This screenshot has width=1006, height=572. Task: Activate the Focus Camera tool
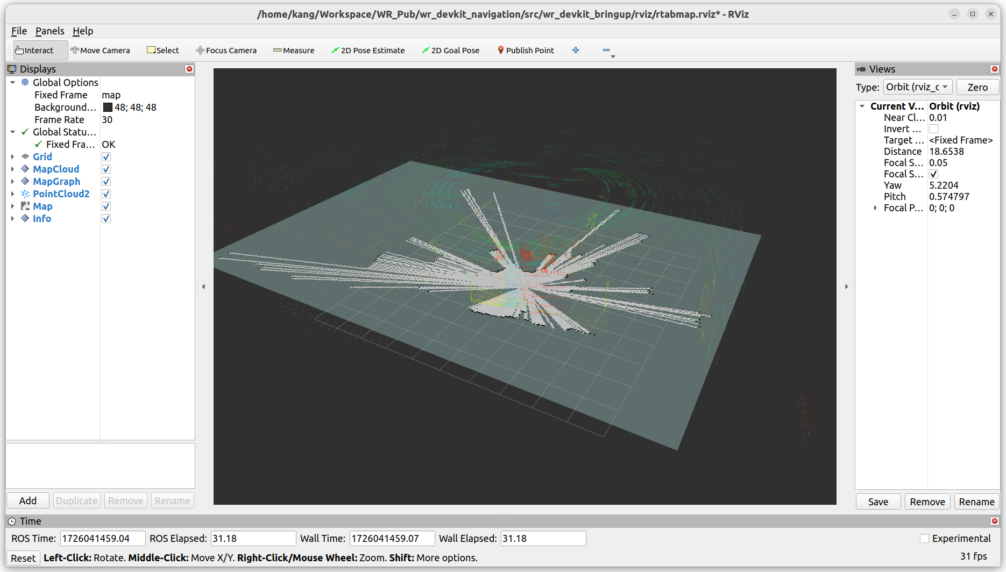pos(226,50)
